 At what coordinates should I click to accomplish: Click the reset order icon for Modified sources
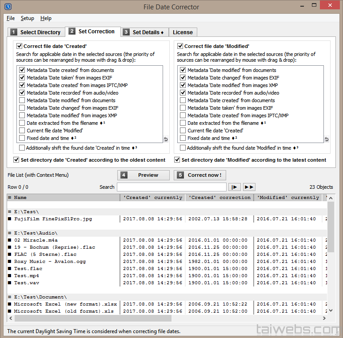pyautogui.click(x=326, y=139)
